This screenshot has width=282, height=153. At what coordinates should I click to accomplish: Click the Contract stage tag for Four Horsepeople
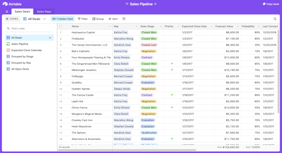(147, 58)
